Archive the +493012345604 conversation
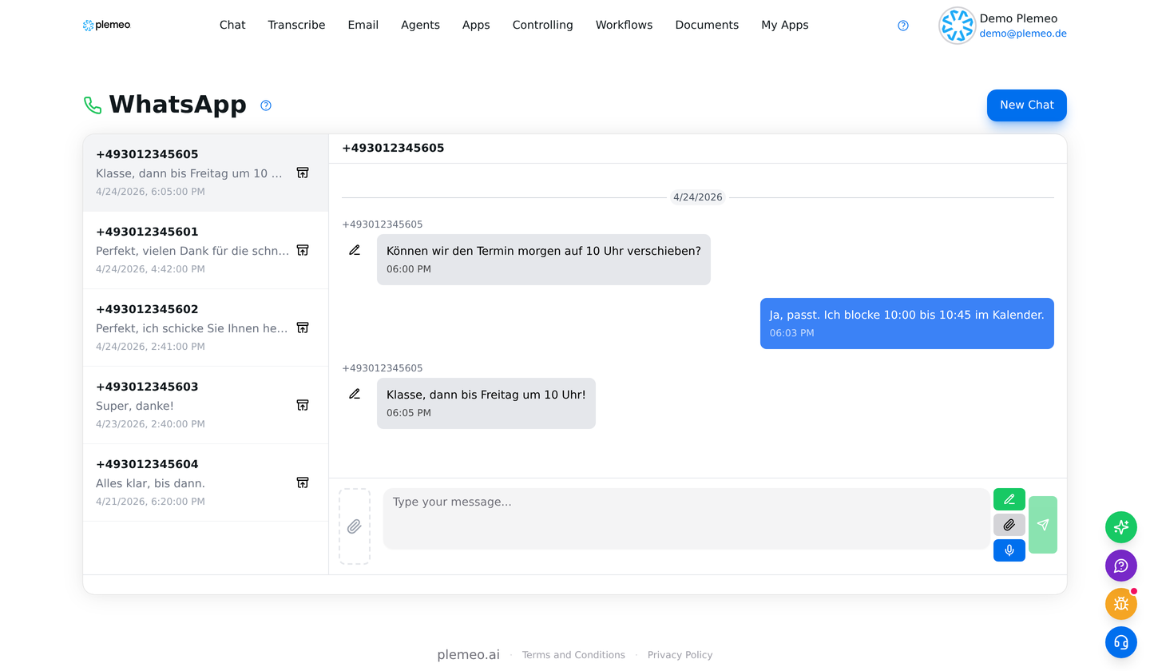 click(x=303, y=482)
